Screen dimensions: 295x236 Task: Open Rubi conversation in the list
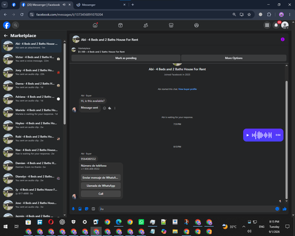(31, 139)
